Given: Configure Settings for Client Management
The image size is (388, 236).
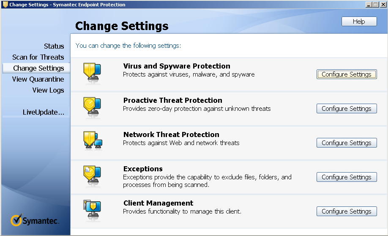Looking at the screenshot, I should click(347, 211).
